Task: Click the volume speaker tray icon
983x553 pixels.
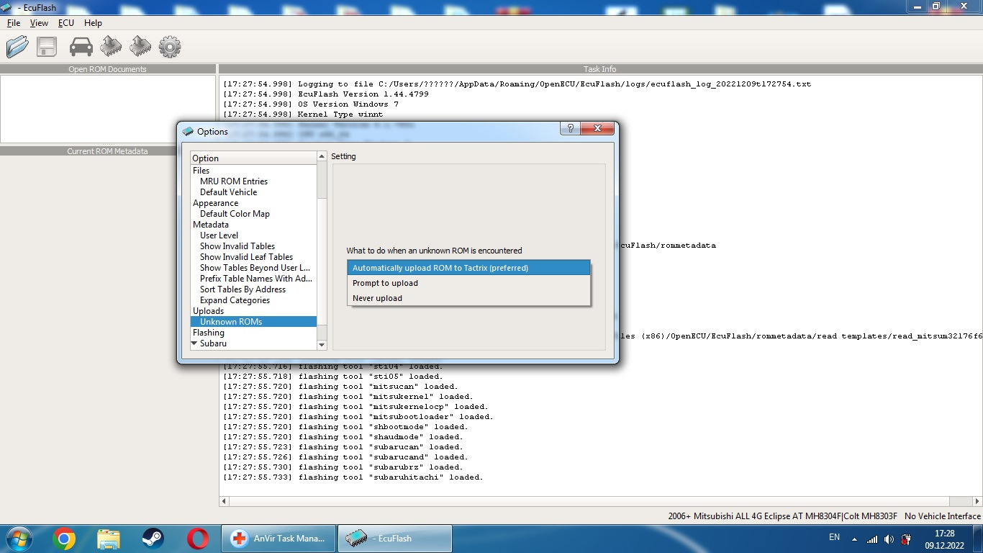Action: pyautogui.click(x=889, y=539)
